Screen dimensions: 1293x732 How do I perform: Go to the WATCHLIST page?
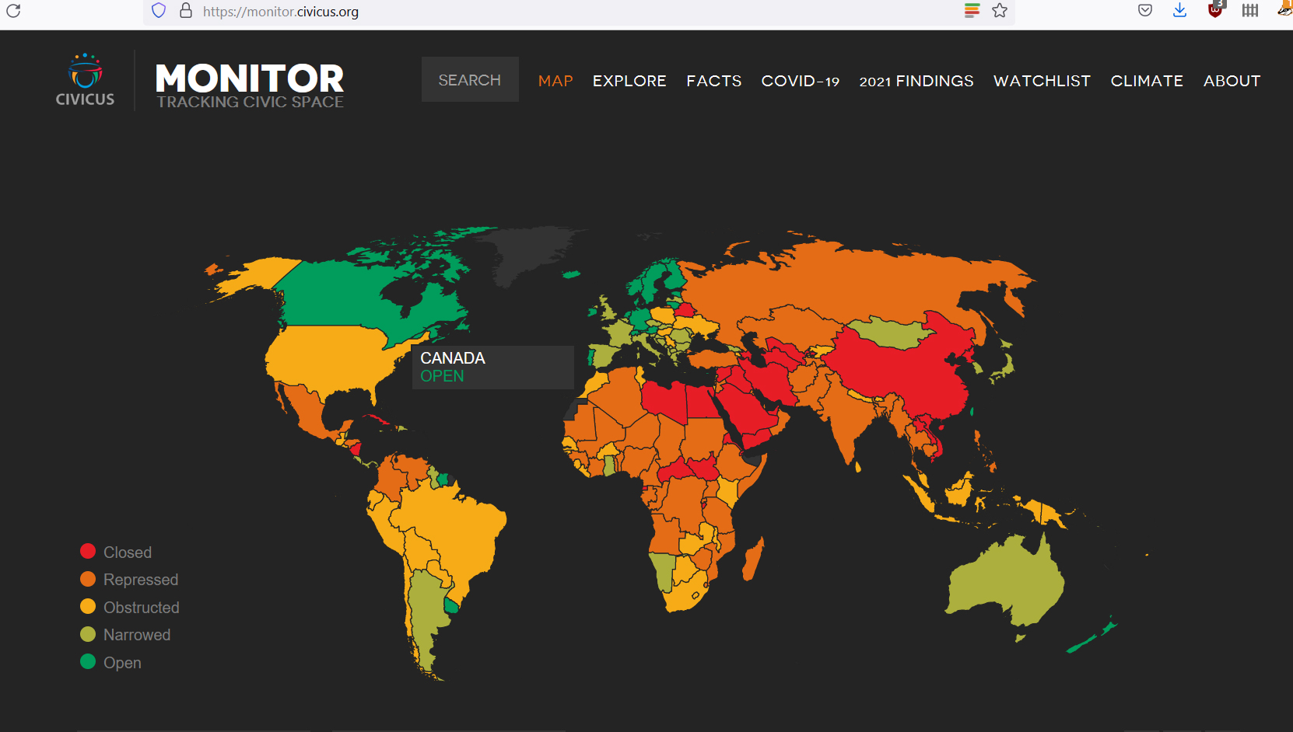click(x=1042, y=81)
